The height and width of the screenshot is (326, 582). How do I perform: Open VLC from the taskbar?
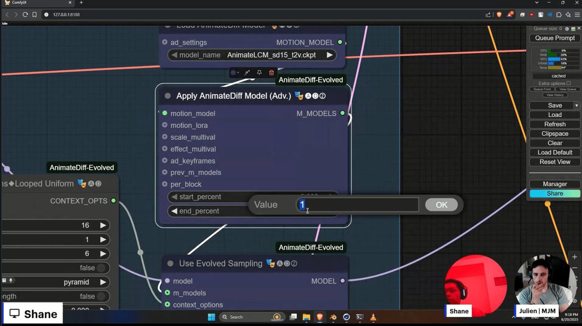coord(373,317)
